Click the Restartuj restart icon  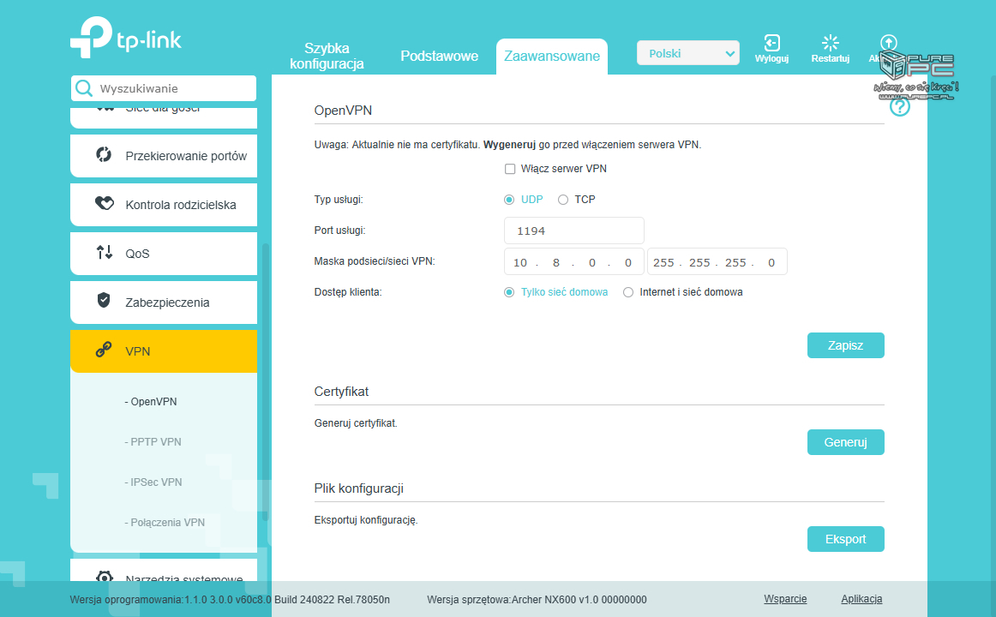point(829,41)
